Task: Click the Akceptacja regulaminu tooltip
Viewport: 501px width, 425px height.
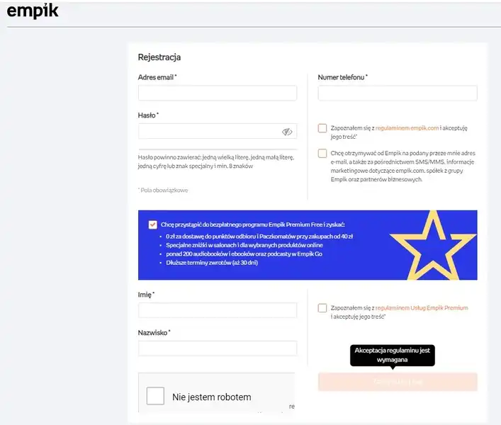Action: (x=393, y=355)
